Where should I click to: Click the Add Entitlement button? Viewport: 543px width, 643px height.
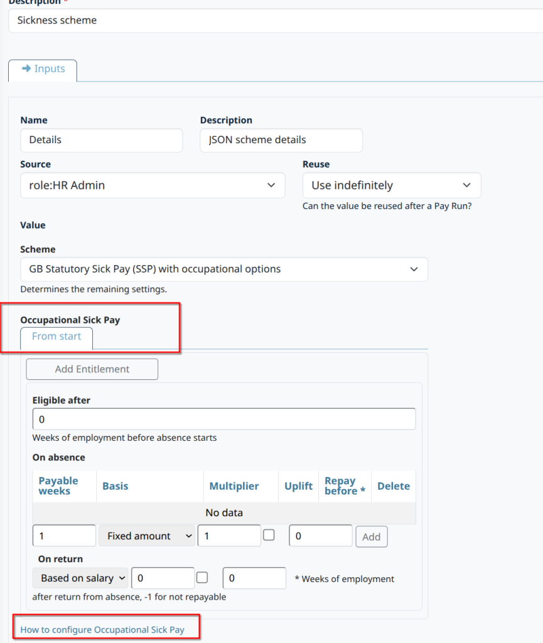[x=92, y=369]
